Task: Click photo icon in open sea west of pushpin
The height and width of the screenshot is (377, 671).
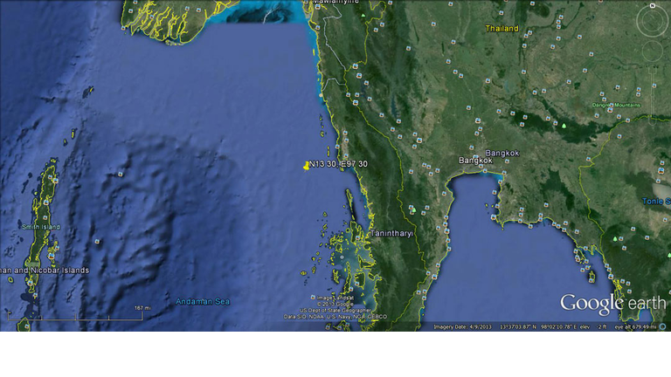Action: [x=121, y=174]
